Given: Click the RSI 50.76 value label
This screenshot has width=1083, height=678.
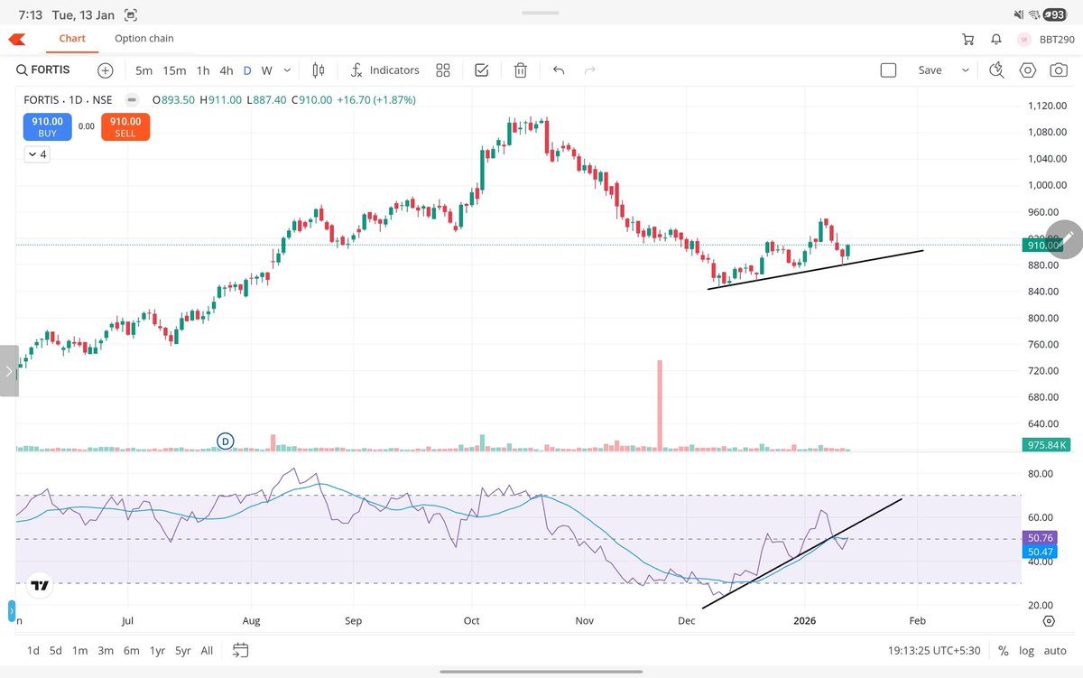Looking at the screenshot, I should (x=1041, y=538).
